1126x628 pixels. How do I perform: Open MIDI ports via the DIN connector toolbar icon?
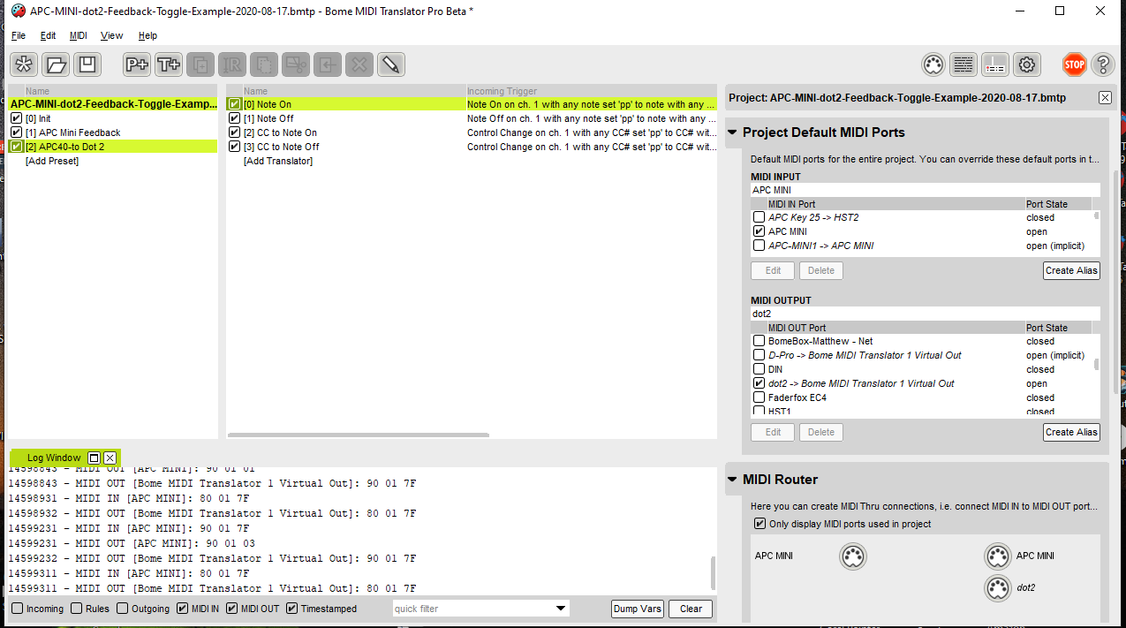pos(933,64)
